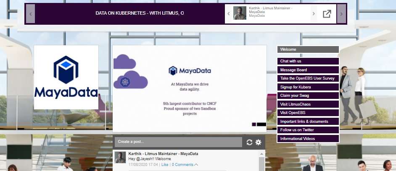
Task: Go to previous session in top banner
Action: 30,14
